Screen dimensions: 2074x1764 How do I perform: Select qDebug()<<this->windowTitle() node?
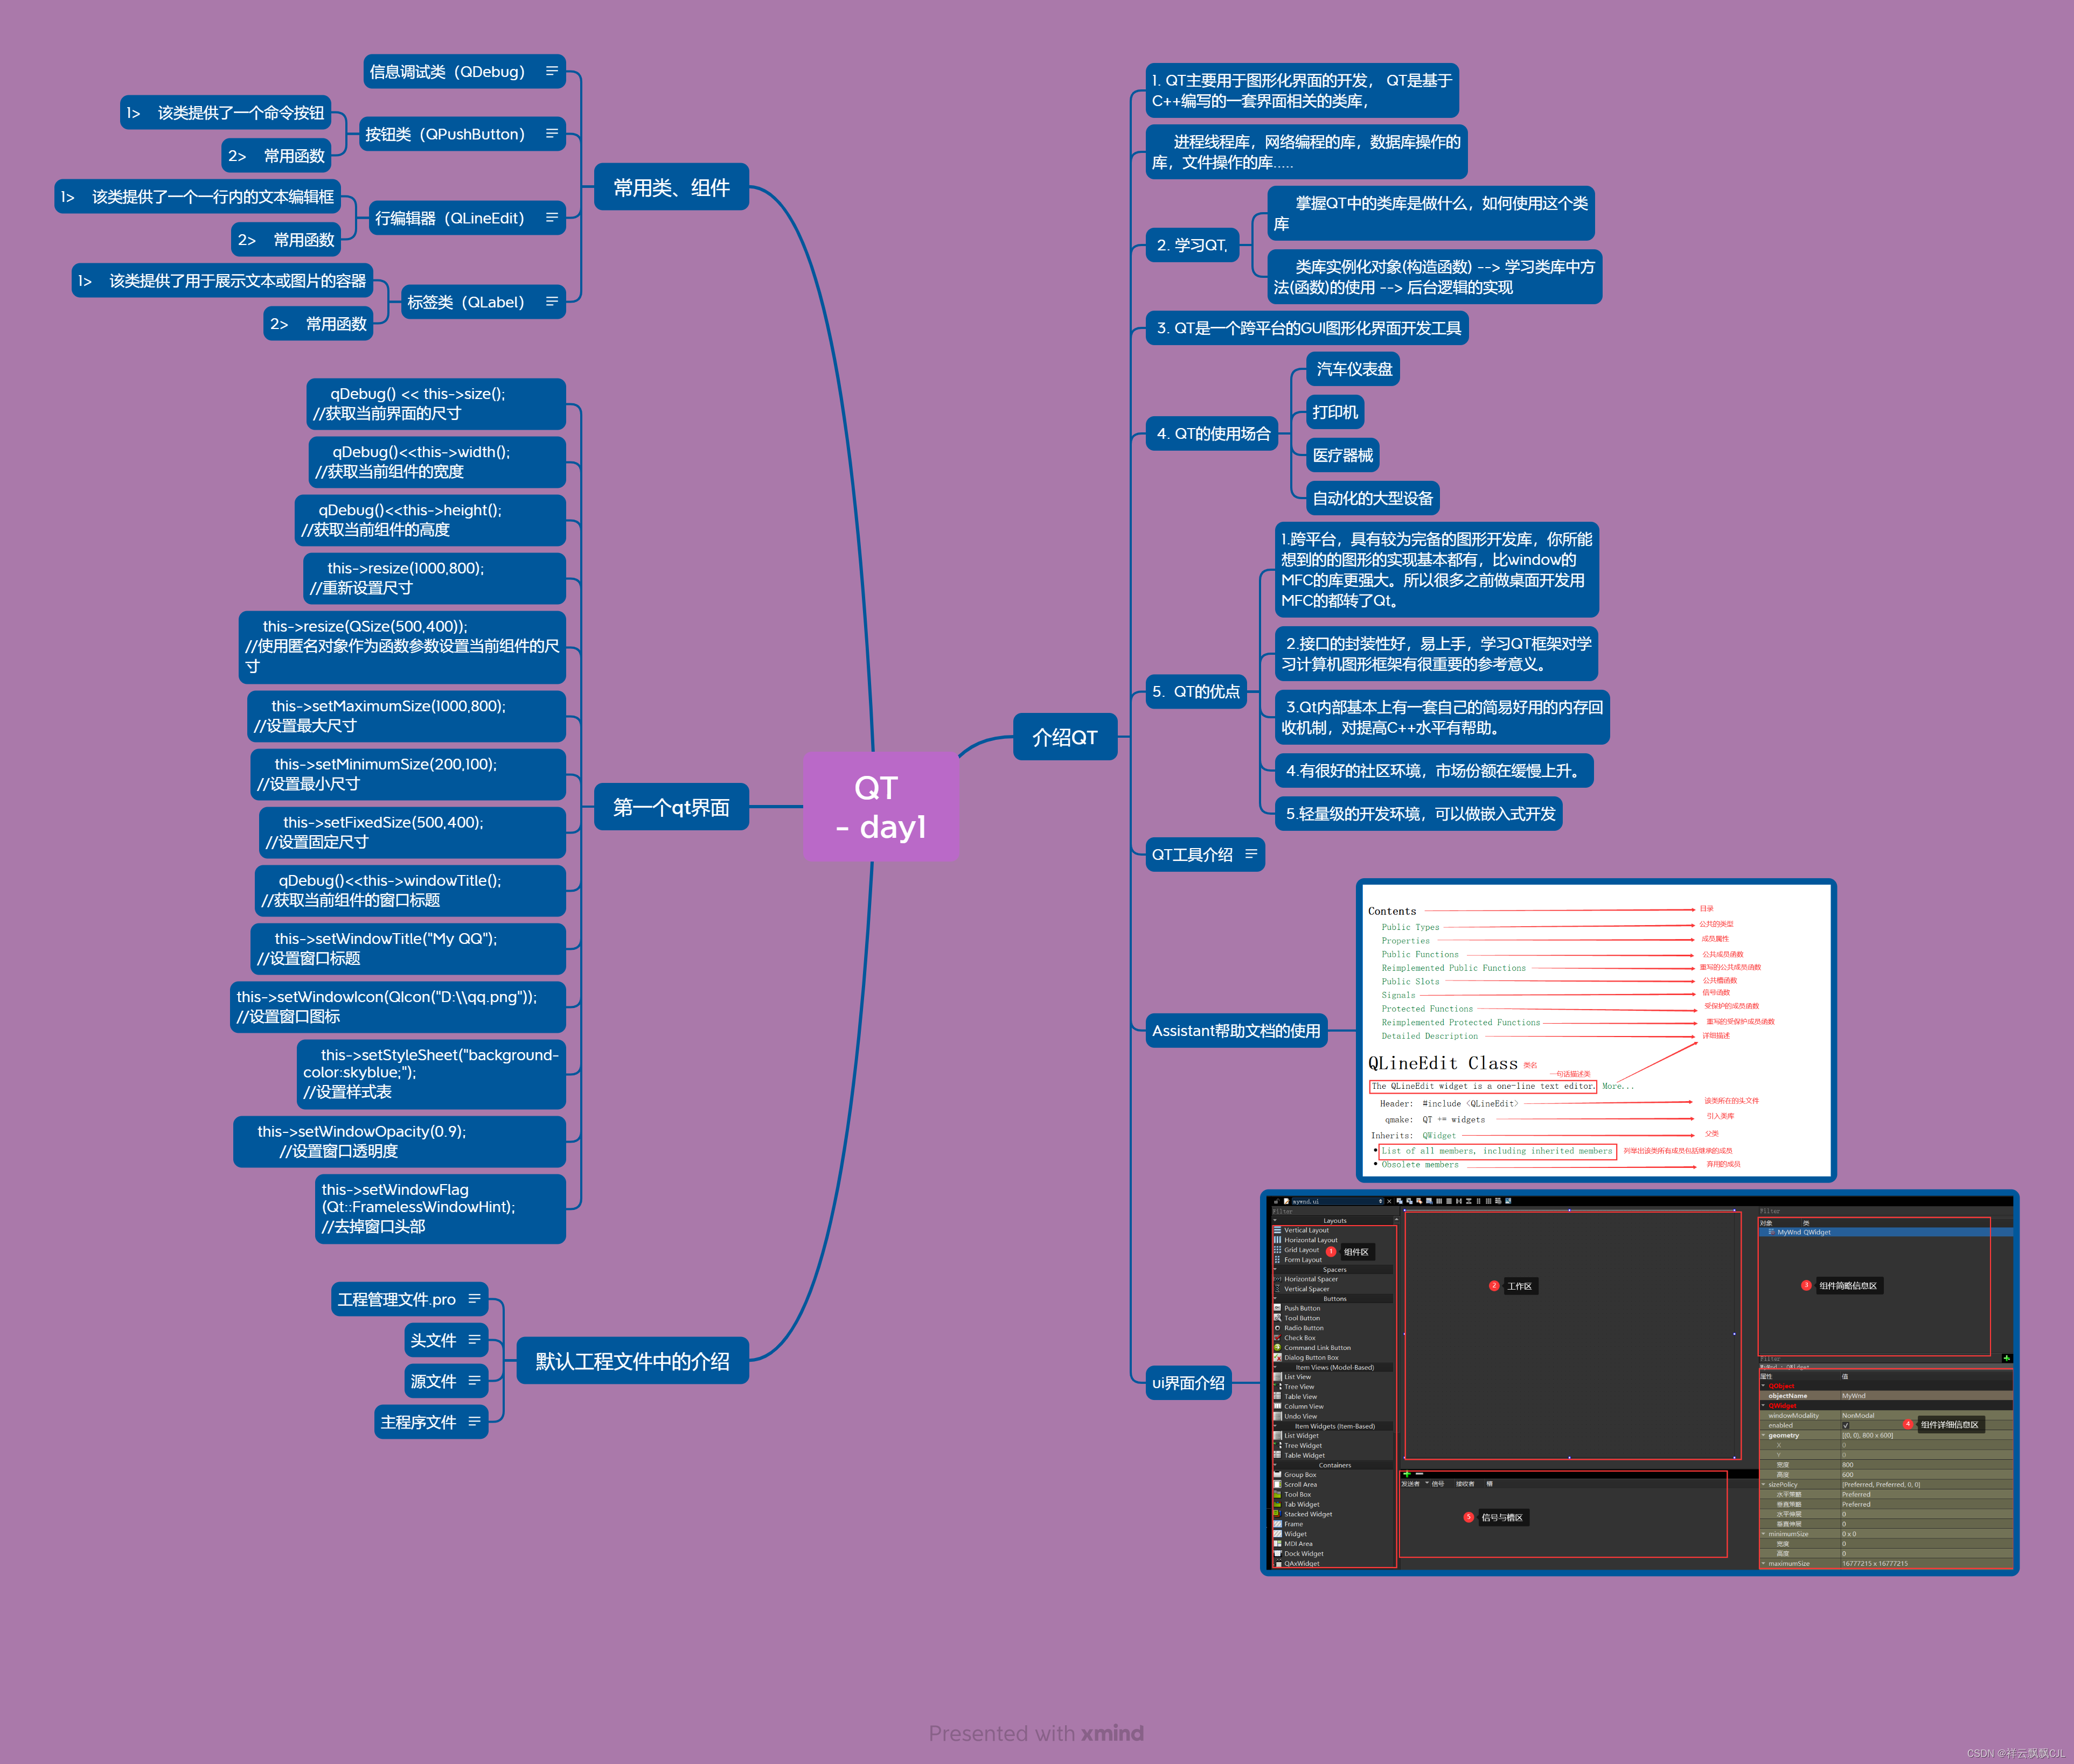410,890
